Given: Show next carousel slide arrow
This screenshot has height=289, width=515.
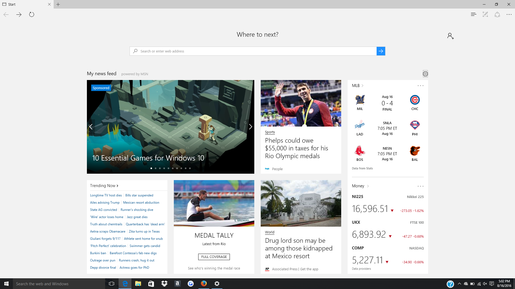Looking at the screenshot, I should [x=251, y=127].
